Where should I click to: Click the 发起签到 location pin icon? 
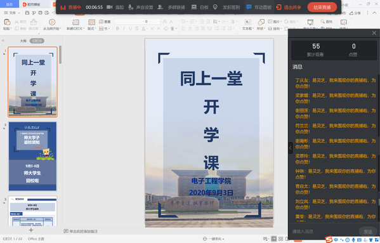tap(215, 7)
